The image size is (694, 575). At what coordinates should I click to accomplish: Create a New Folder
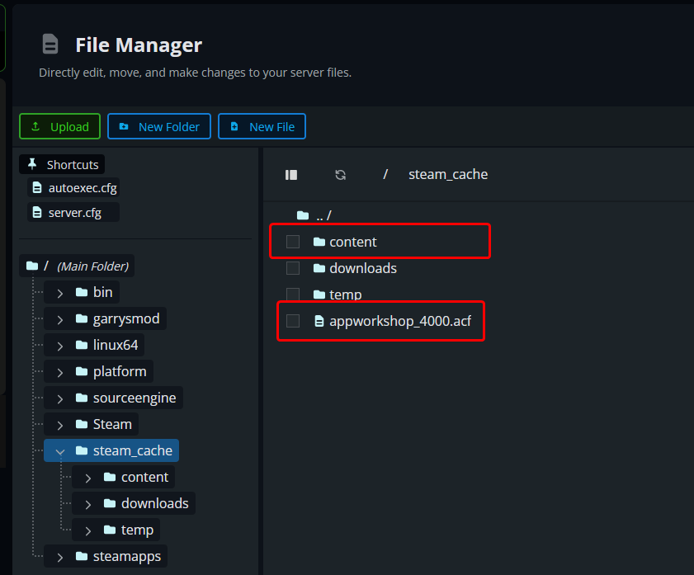click(159, 126)
